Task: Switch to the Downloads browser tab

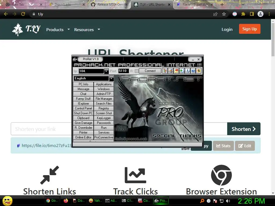Action: coord(67,5)
